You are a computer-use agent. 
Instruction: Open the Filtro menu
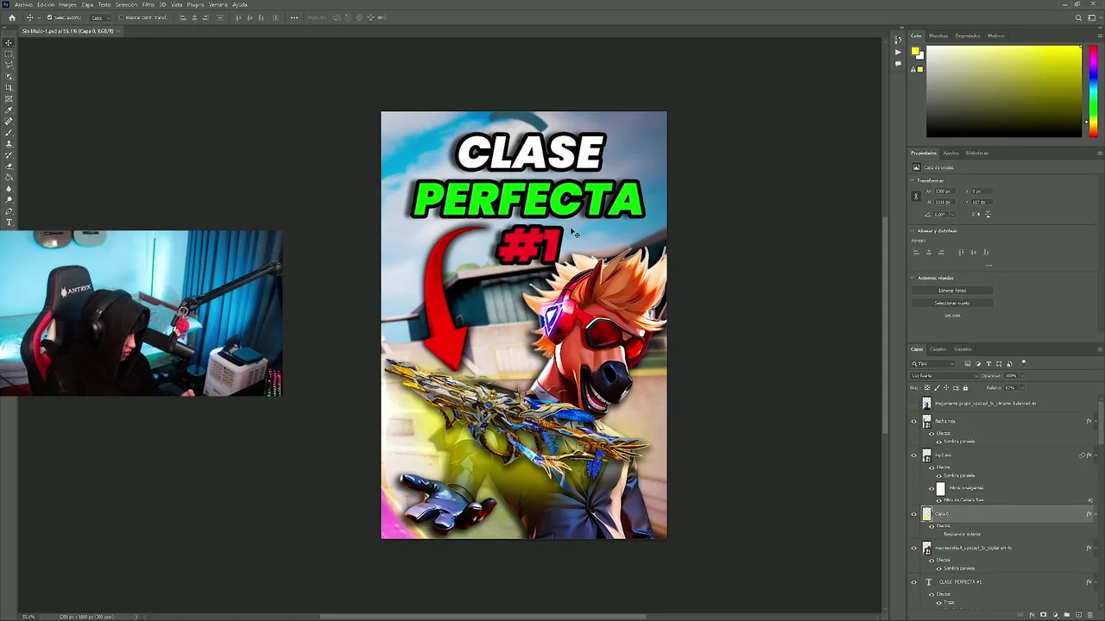148,4
